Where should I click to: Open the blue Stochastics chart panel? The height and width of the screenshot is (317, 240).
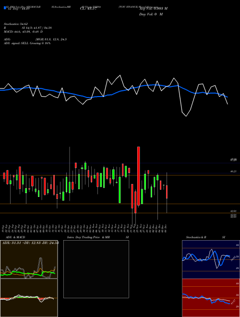pyautogui.click(x=211, y=259)
